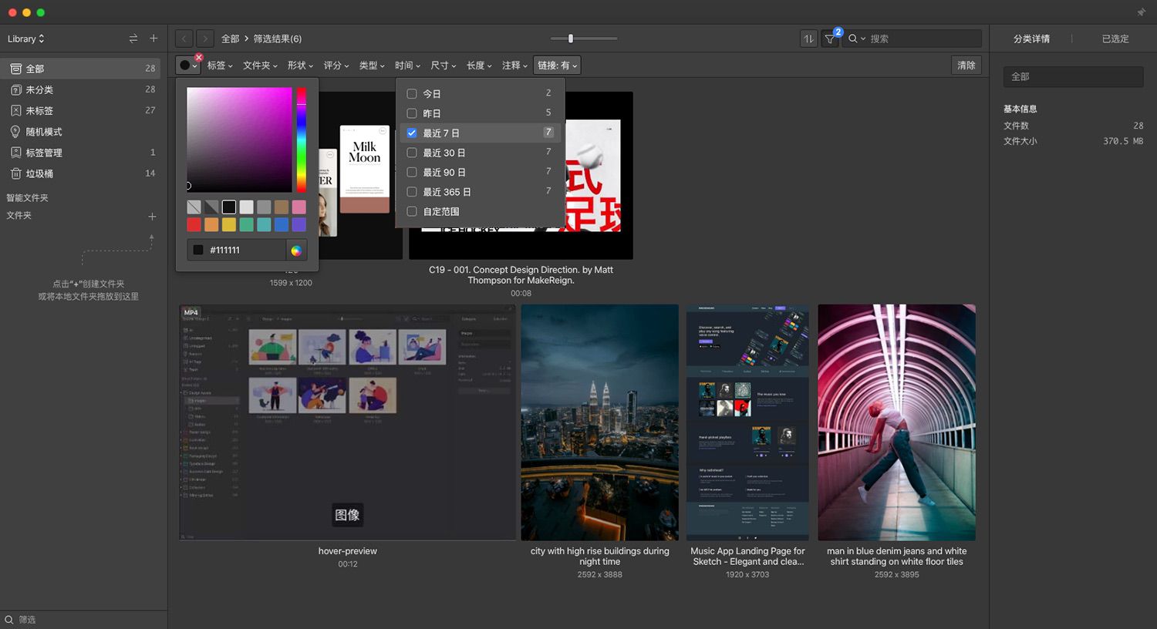This screenshot has height=629, width=1157.
Task: Select the blue color swatch
Action: coord(282,224)
